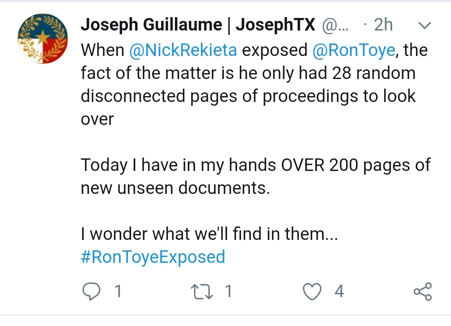
Task: Visit the @RonToye mentioned profile
Action: (x=354, y=50)
